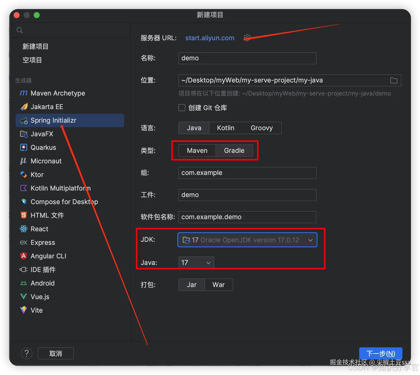Select Groovy as language

click(261, 128)
